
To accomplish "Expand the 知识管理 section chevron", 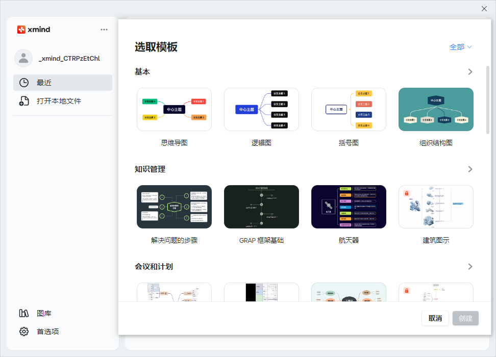I will click(x=470, y=169).
